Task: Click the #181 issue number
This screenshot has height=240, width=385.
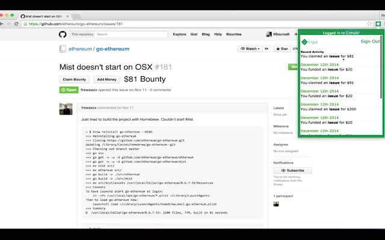Action: (163, 67)
